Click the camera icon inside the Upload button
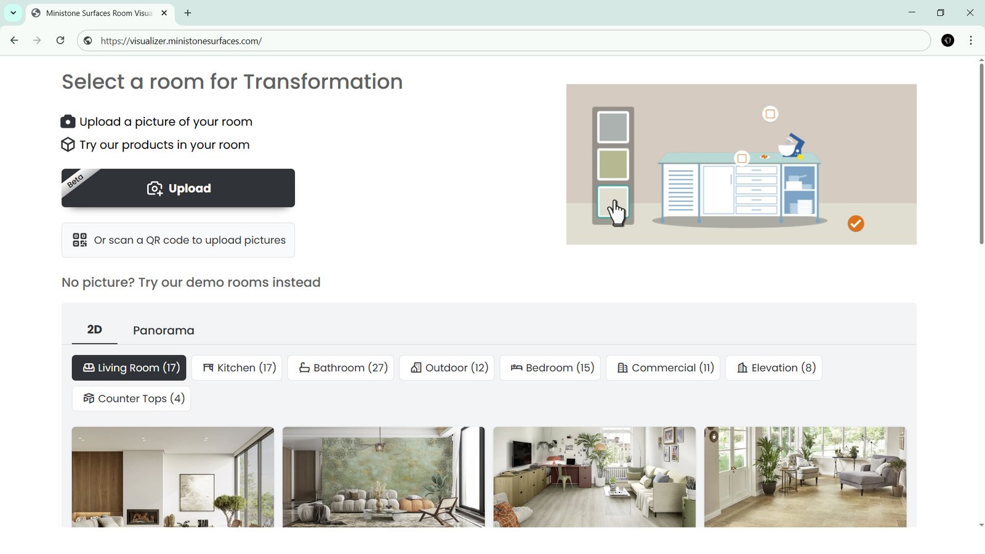 [x=155, y=188]
